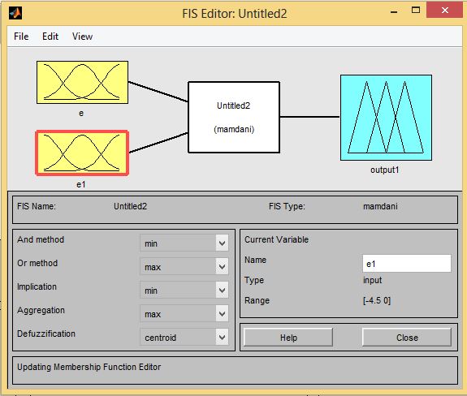Open the And method dropdown

[x=184, y=243]
